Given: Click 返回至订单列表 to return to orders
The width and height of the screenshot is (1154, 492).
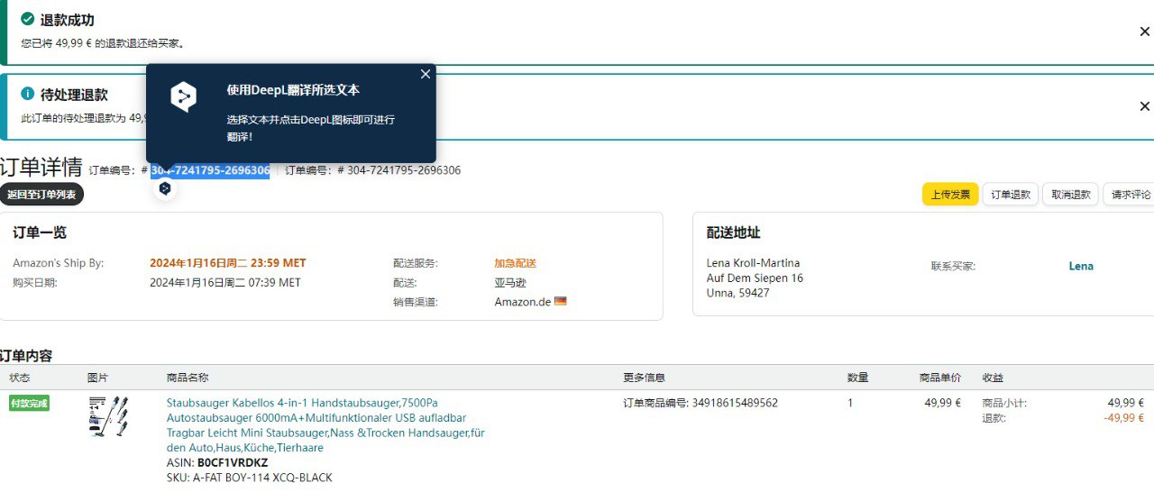Looking at the screenshot, I should 41,195.
